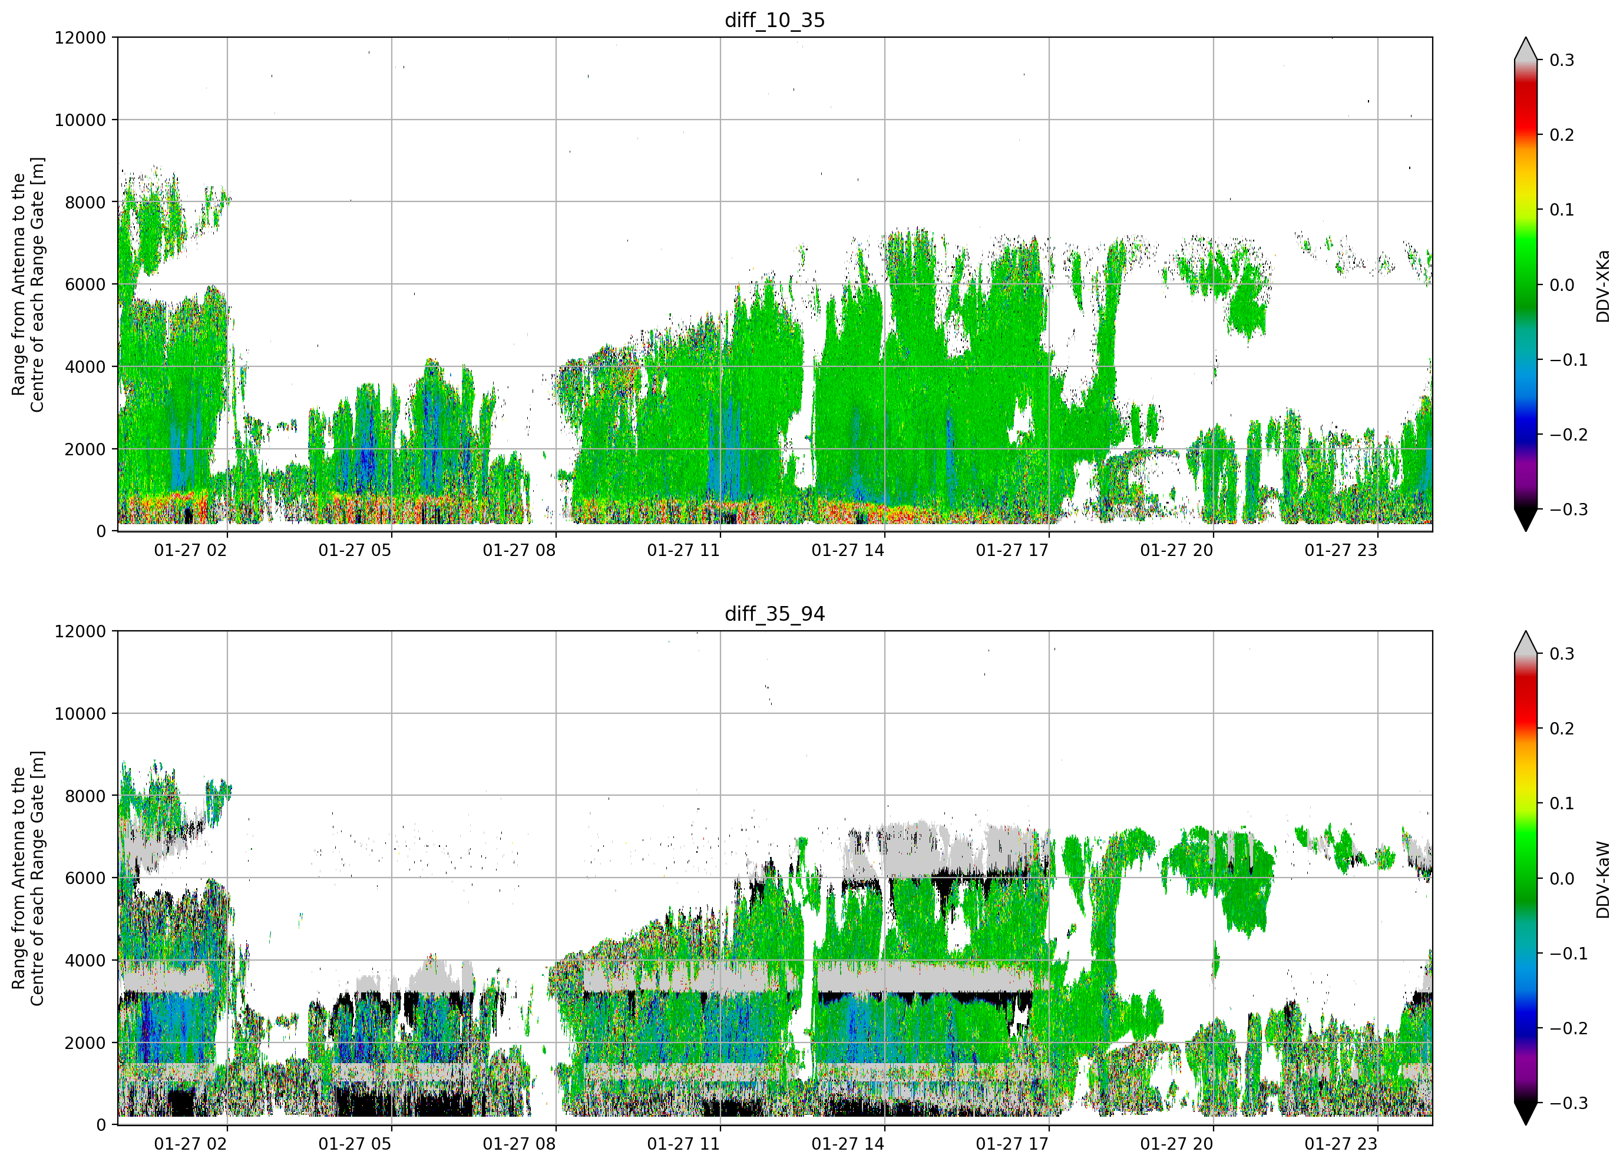This screenshot has width=1623, height=1165.
Task: Click the grey upper extend arrow of DDV-XKa colorbar
Action: (x=1526, y=50)
